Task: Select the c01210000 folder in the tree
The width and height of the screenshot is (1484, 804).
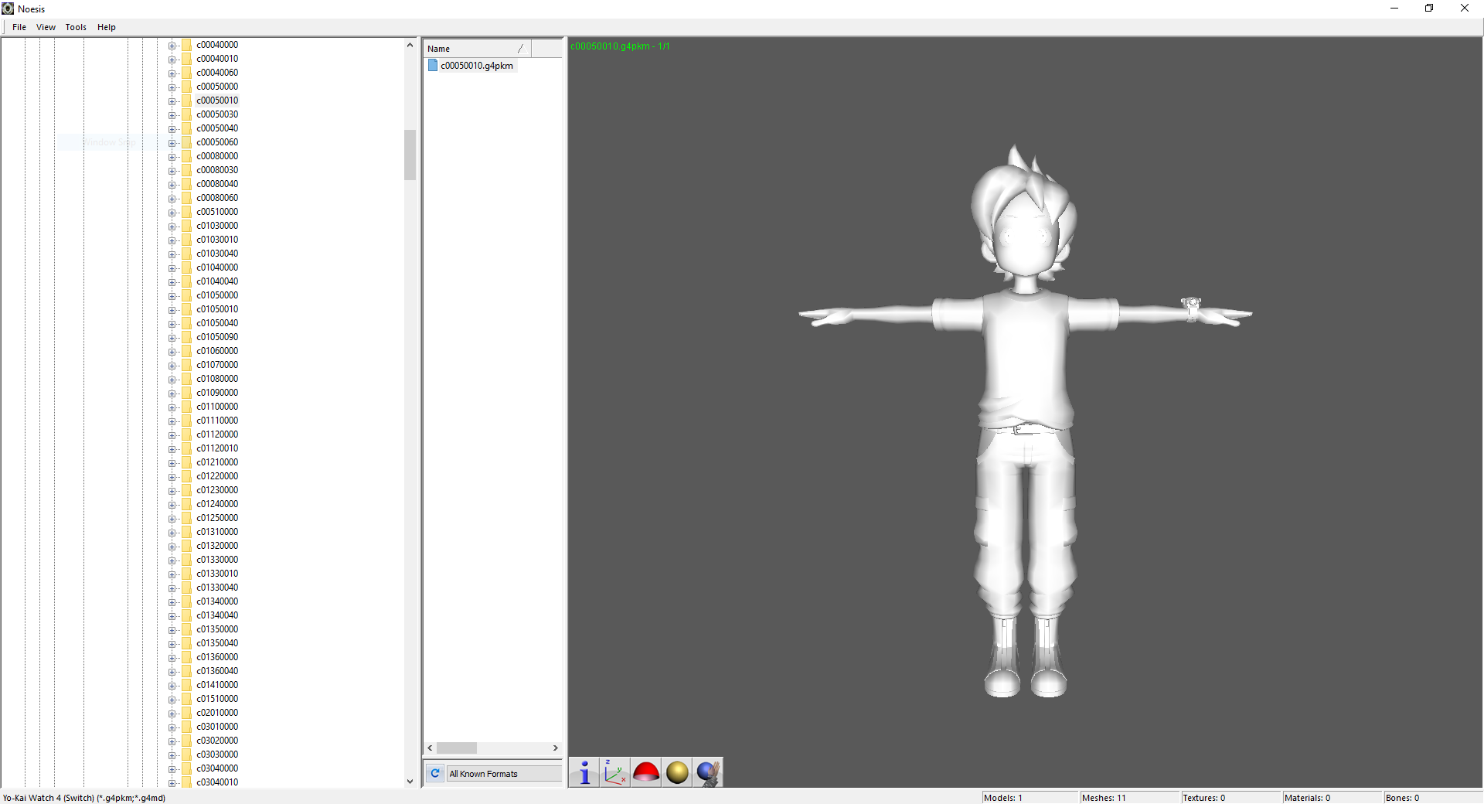Action: click(x=217, y=462)
